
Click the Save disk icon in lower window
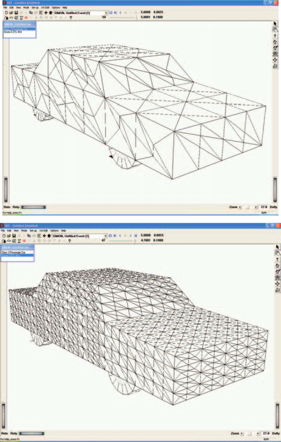[x=14, y=236]
